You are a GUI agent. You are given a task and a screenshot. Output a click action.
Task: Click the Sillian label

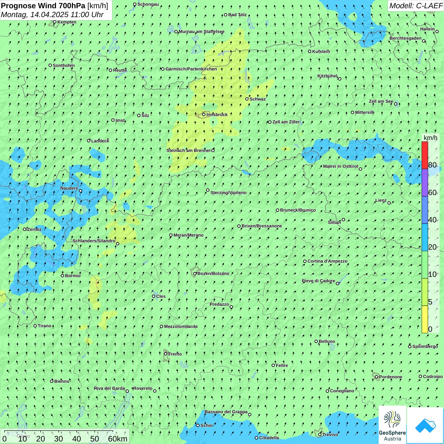tap(334, 222)
